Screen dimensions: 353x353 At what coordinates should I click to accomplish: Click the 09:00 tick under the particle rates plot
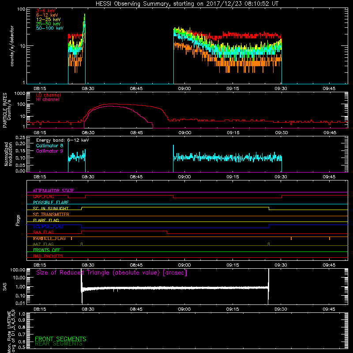pos(185,133)
